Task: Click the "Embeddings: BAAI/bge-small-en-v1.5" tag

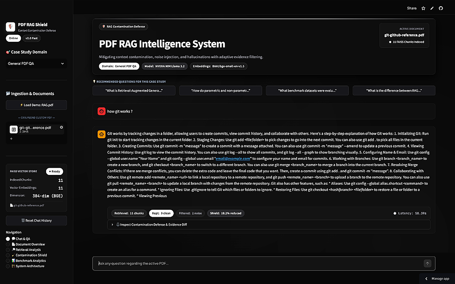Action: (x=219, y=66)
